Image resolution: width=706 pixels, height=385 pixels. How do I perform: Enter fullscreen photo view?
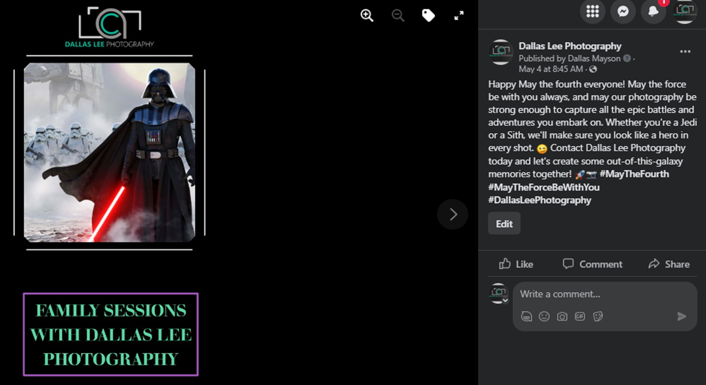coord(459,15)
